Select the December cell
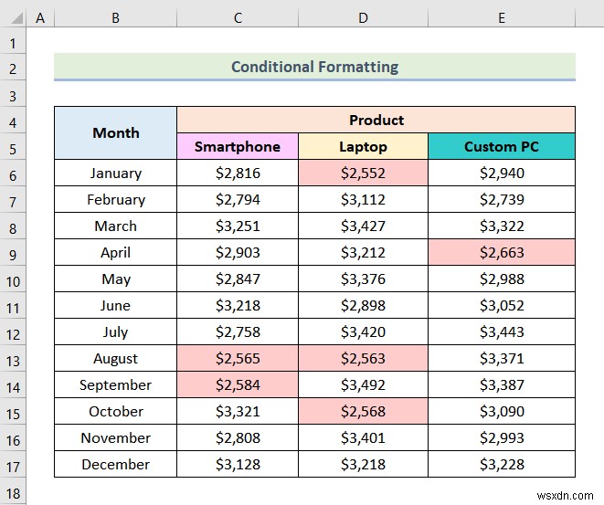The image size is (604, 505). pos(115,464)
